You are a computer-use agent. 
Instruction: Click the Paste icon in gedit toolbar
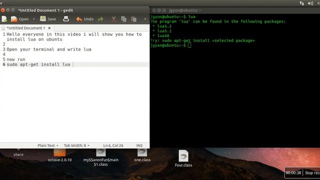134,19
